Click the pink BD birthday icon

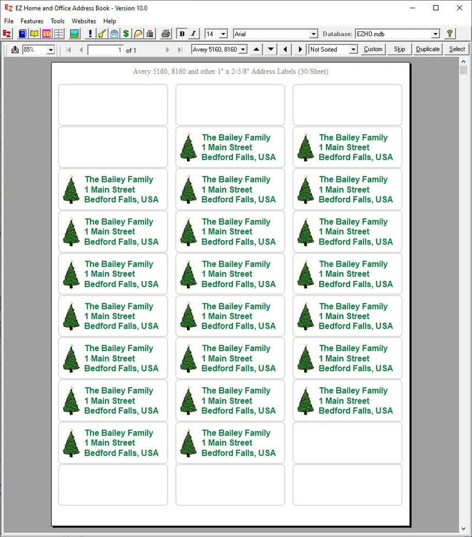tap(47, 34)
